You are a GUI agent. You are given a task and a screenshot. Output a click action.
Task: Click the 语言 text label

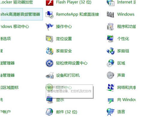pos(121,112)
